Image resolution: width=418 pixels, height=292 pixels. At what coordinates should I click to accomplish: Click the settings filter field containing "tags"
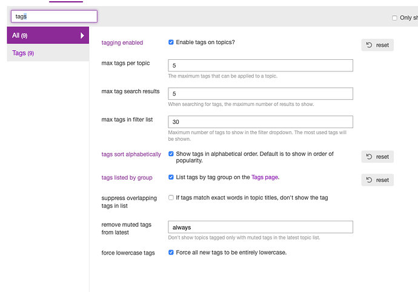tap(54, 16)
